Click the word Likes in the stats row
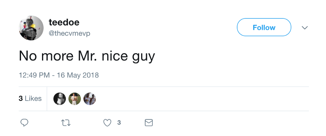The image size is (326, 136). 33,99
